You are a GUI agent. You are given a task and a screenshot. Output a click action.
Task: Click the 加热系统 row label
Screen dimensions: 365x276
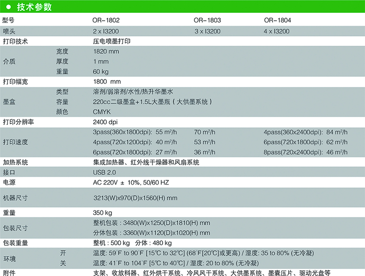[15, 162]
